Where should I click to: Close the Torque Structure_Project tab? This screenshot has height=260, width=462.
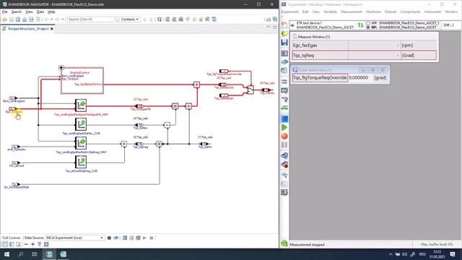(x=52, y=29)
